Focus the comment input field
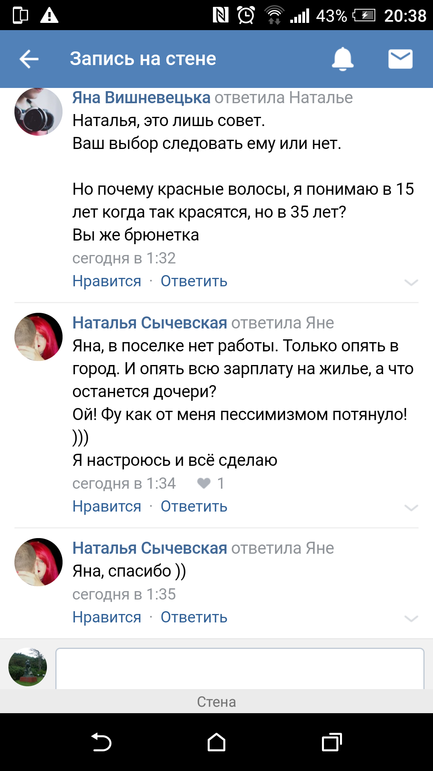Viewport: 433px width, 771px height. pos(240,668)
